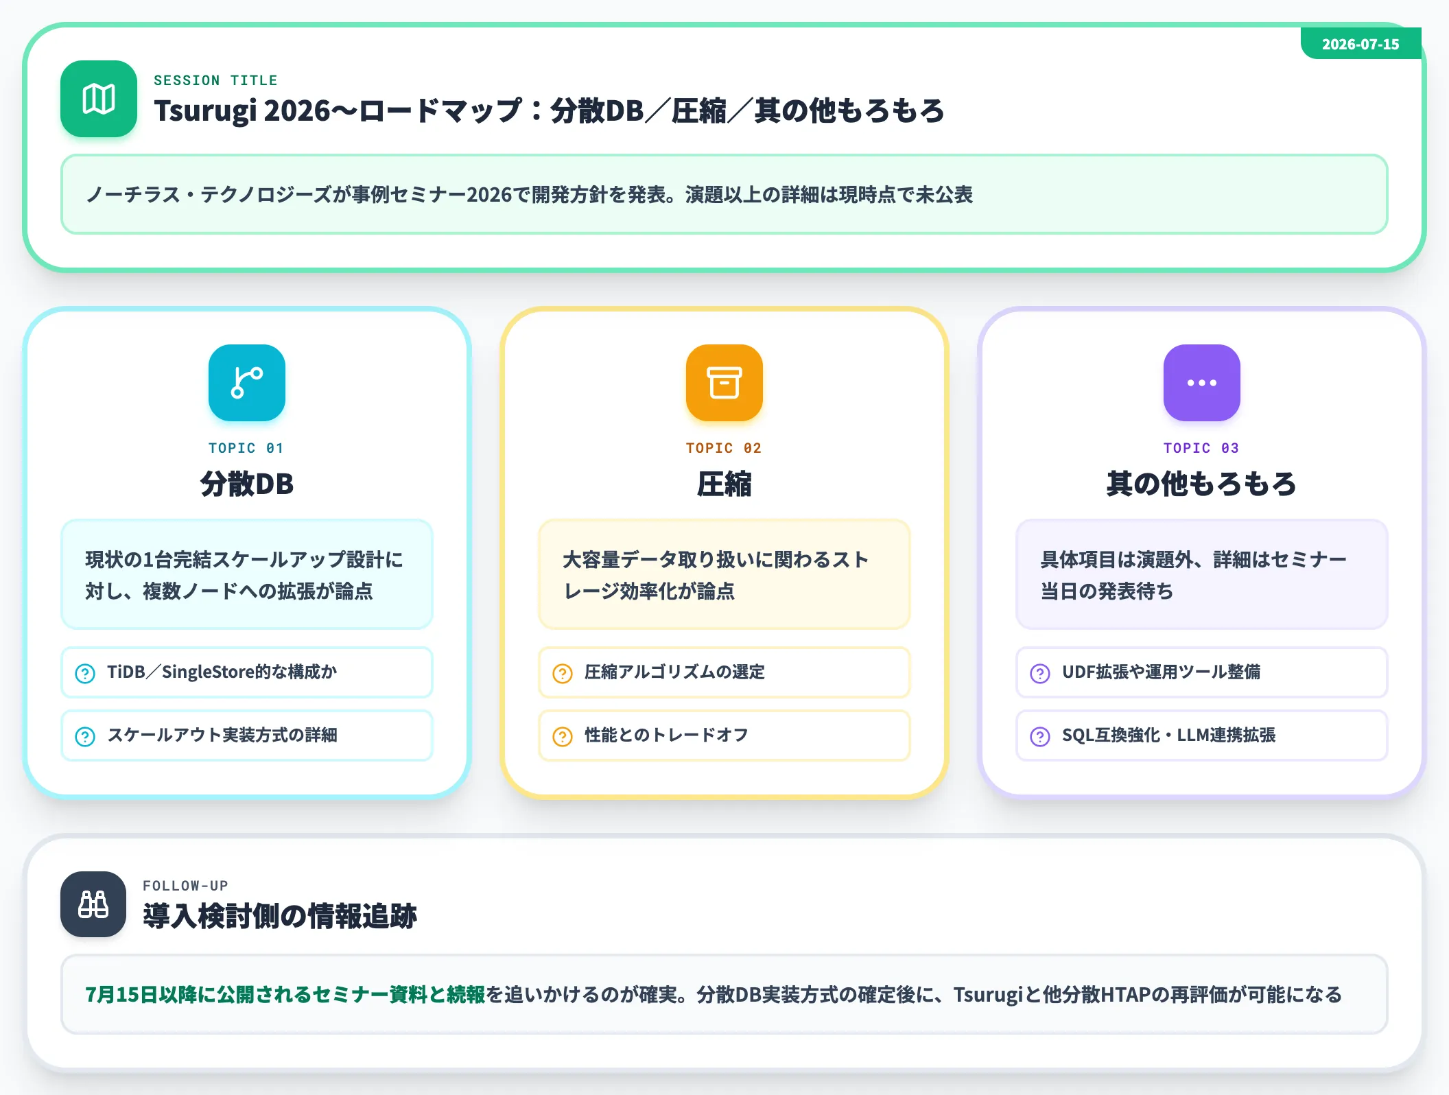Click the 2026-07-15 date badge
Image resolution: width=1449 pixels, height=1095 pixels.
pyautogui.click(x=1360, y=43)
